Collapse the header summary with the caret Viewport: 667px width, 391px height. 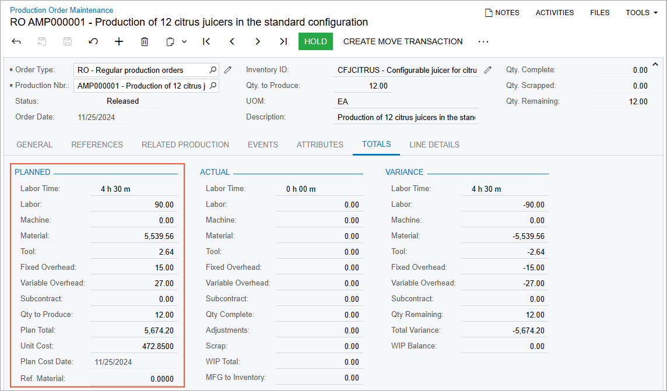point(655,65)
